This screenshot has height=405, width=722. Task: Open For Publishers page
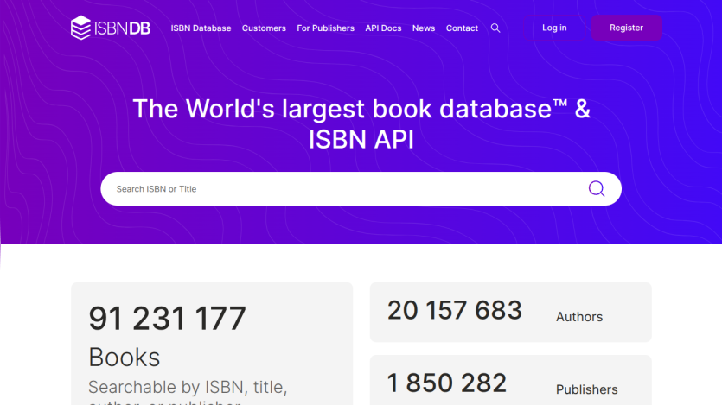click(x=325, y=28)
